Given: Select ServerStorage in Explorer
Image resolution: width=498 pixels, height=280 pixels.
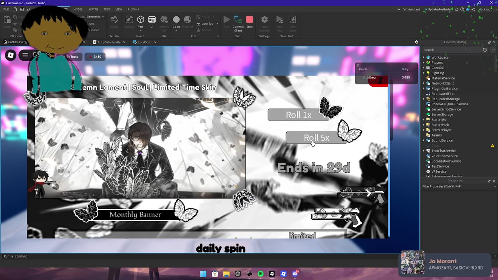Looking at the screenshot, I should click(442, 114).
